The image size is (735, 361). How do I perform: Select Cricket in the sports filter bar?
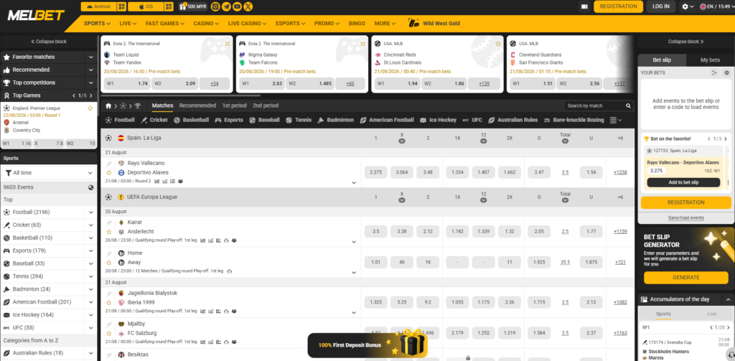[154, 120]
